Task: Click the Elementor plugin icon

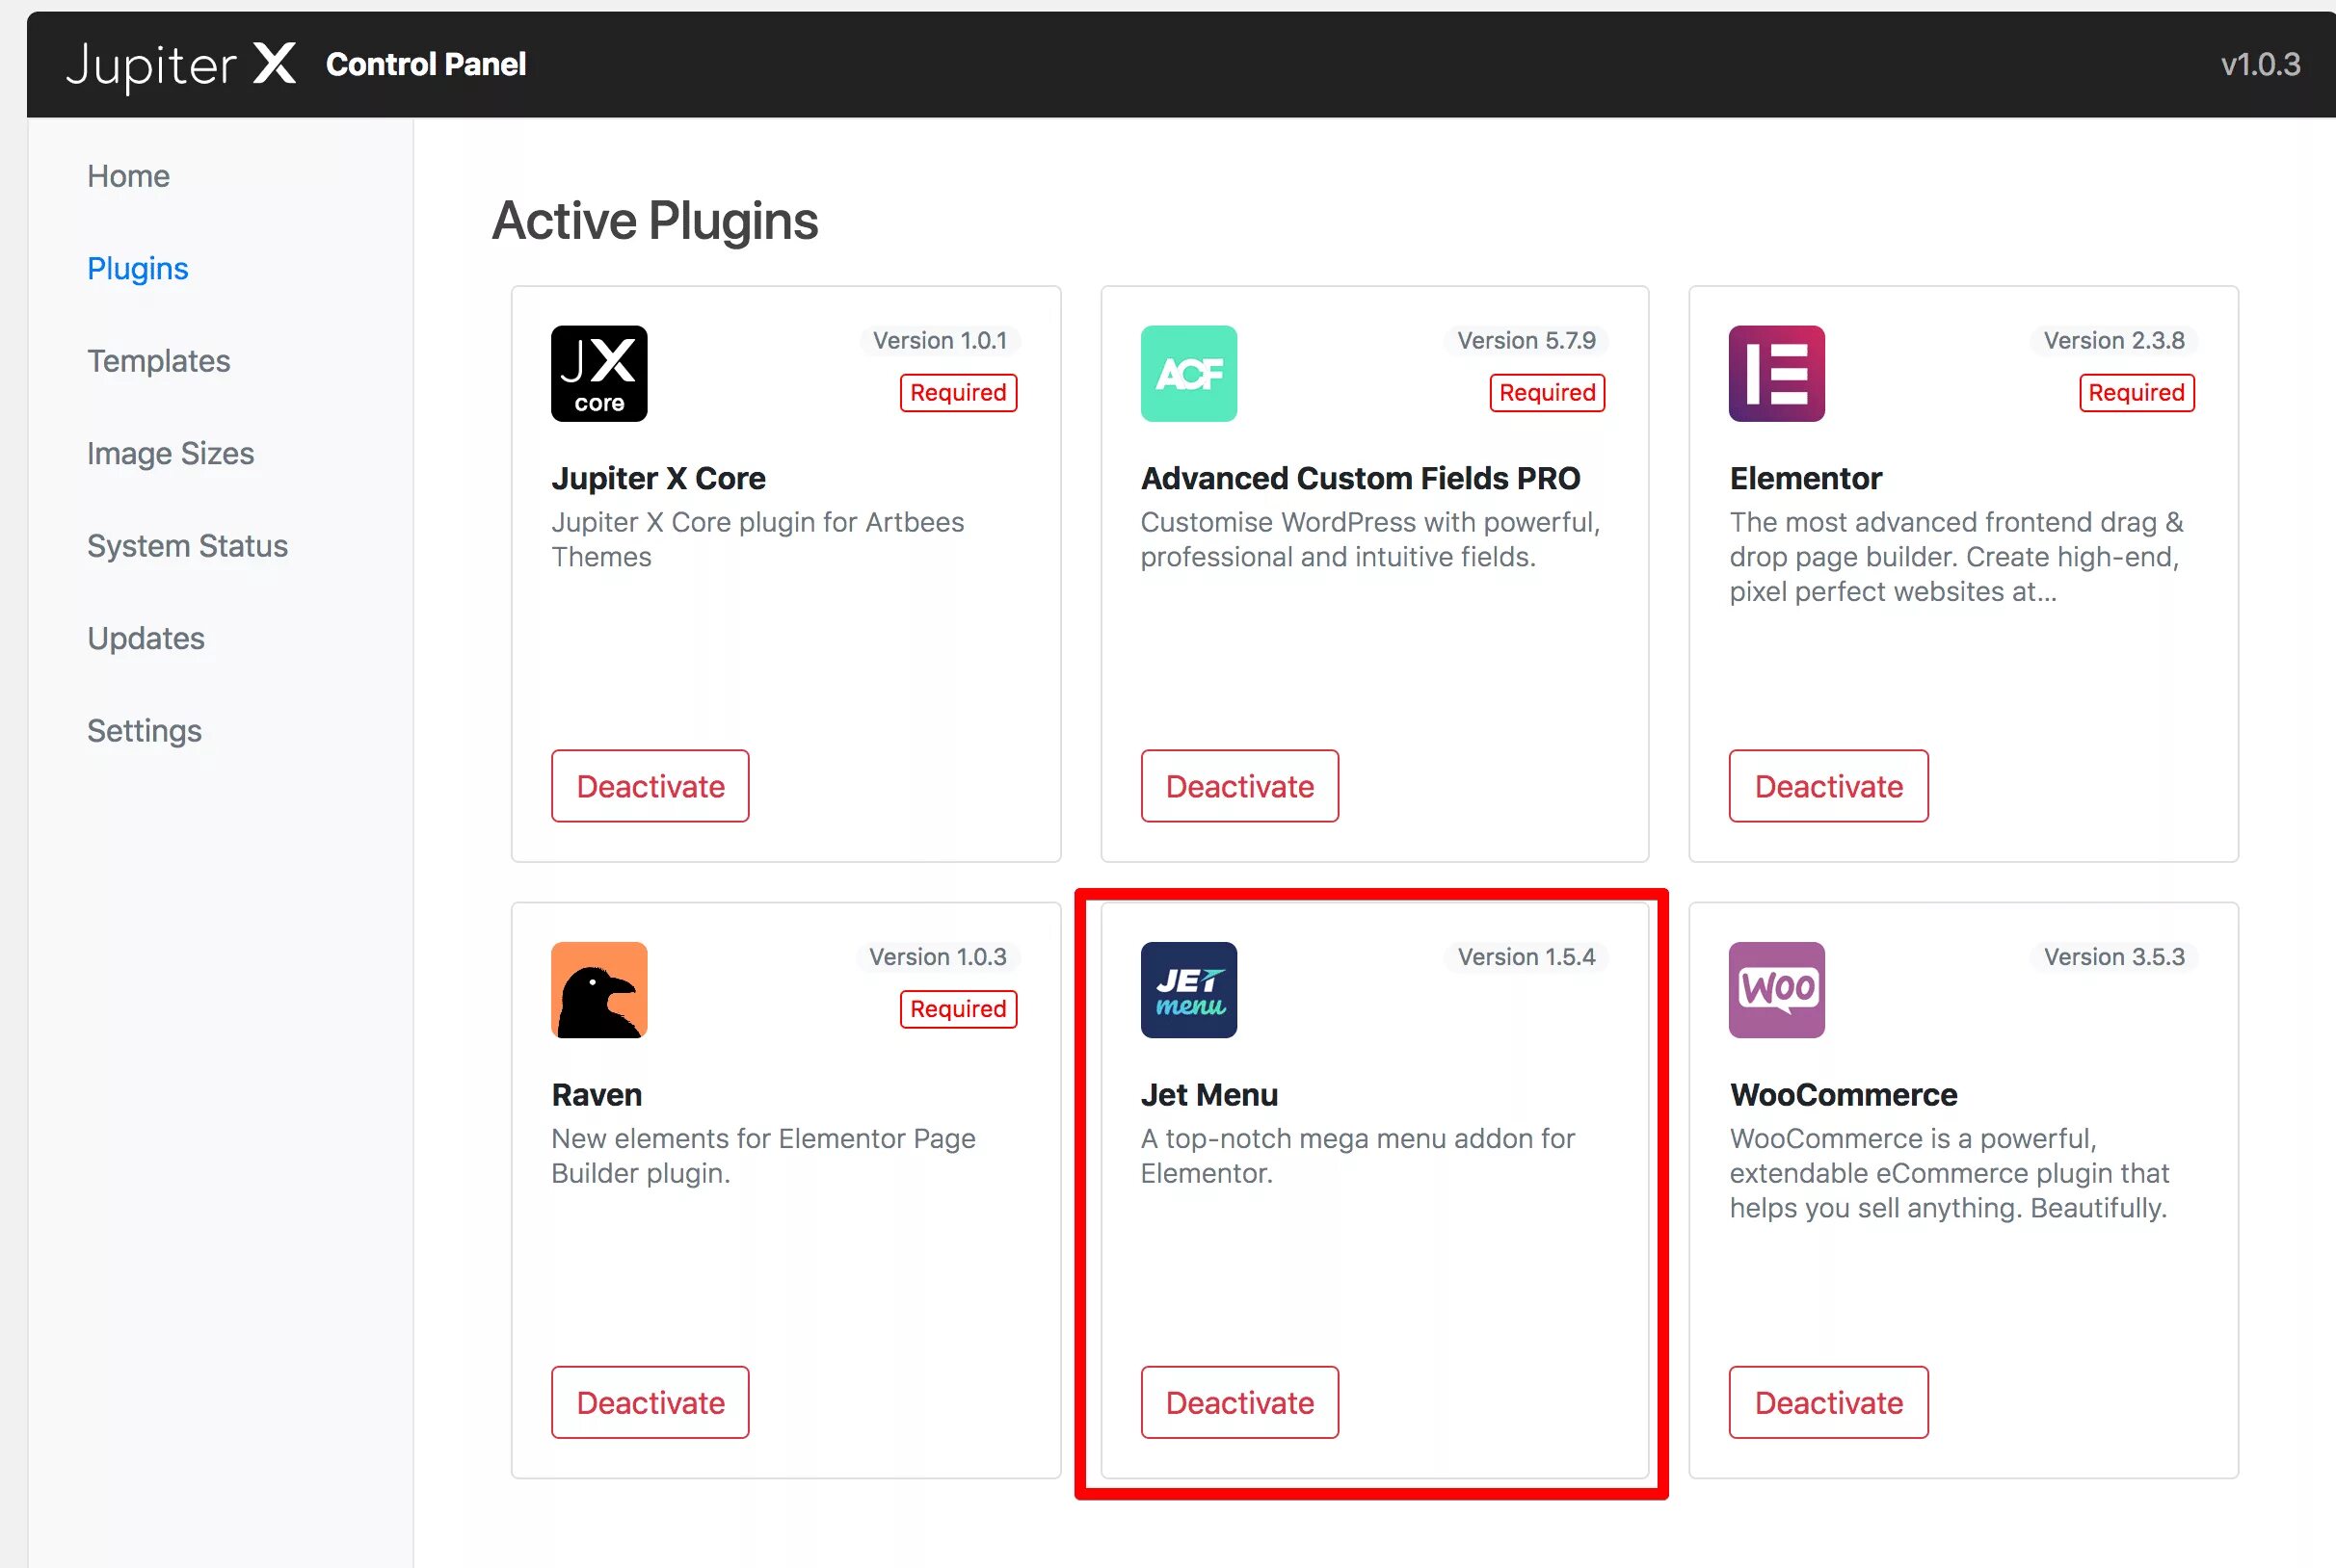Action: pos(1776,373)
